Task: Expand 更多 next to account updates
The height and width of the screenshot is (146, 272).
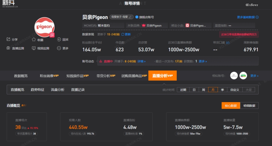Action: point(201,61)
